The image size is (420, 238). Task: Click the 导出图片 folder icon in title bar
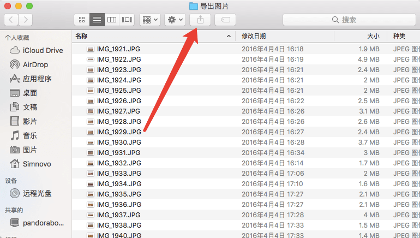[194, 6]
